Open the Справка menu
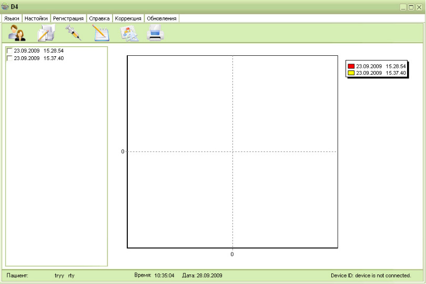426x284 pixels. [99, 18]
